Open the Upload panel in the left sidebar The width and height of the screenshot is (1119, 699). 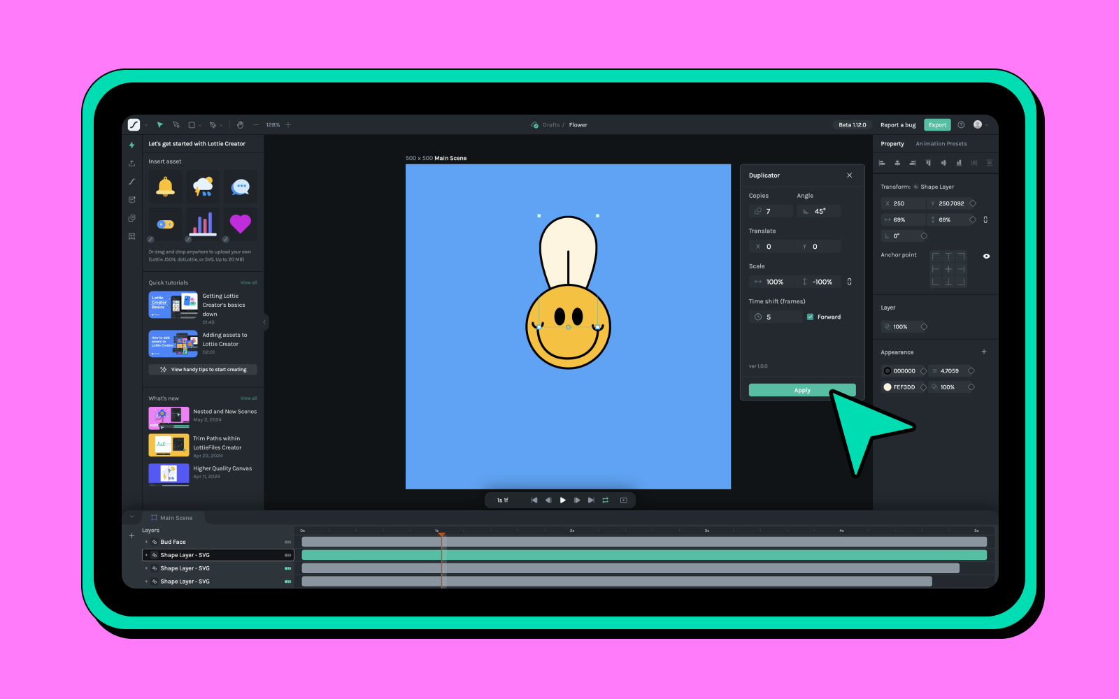pos(131,163)
